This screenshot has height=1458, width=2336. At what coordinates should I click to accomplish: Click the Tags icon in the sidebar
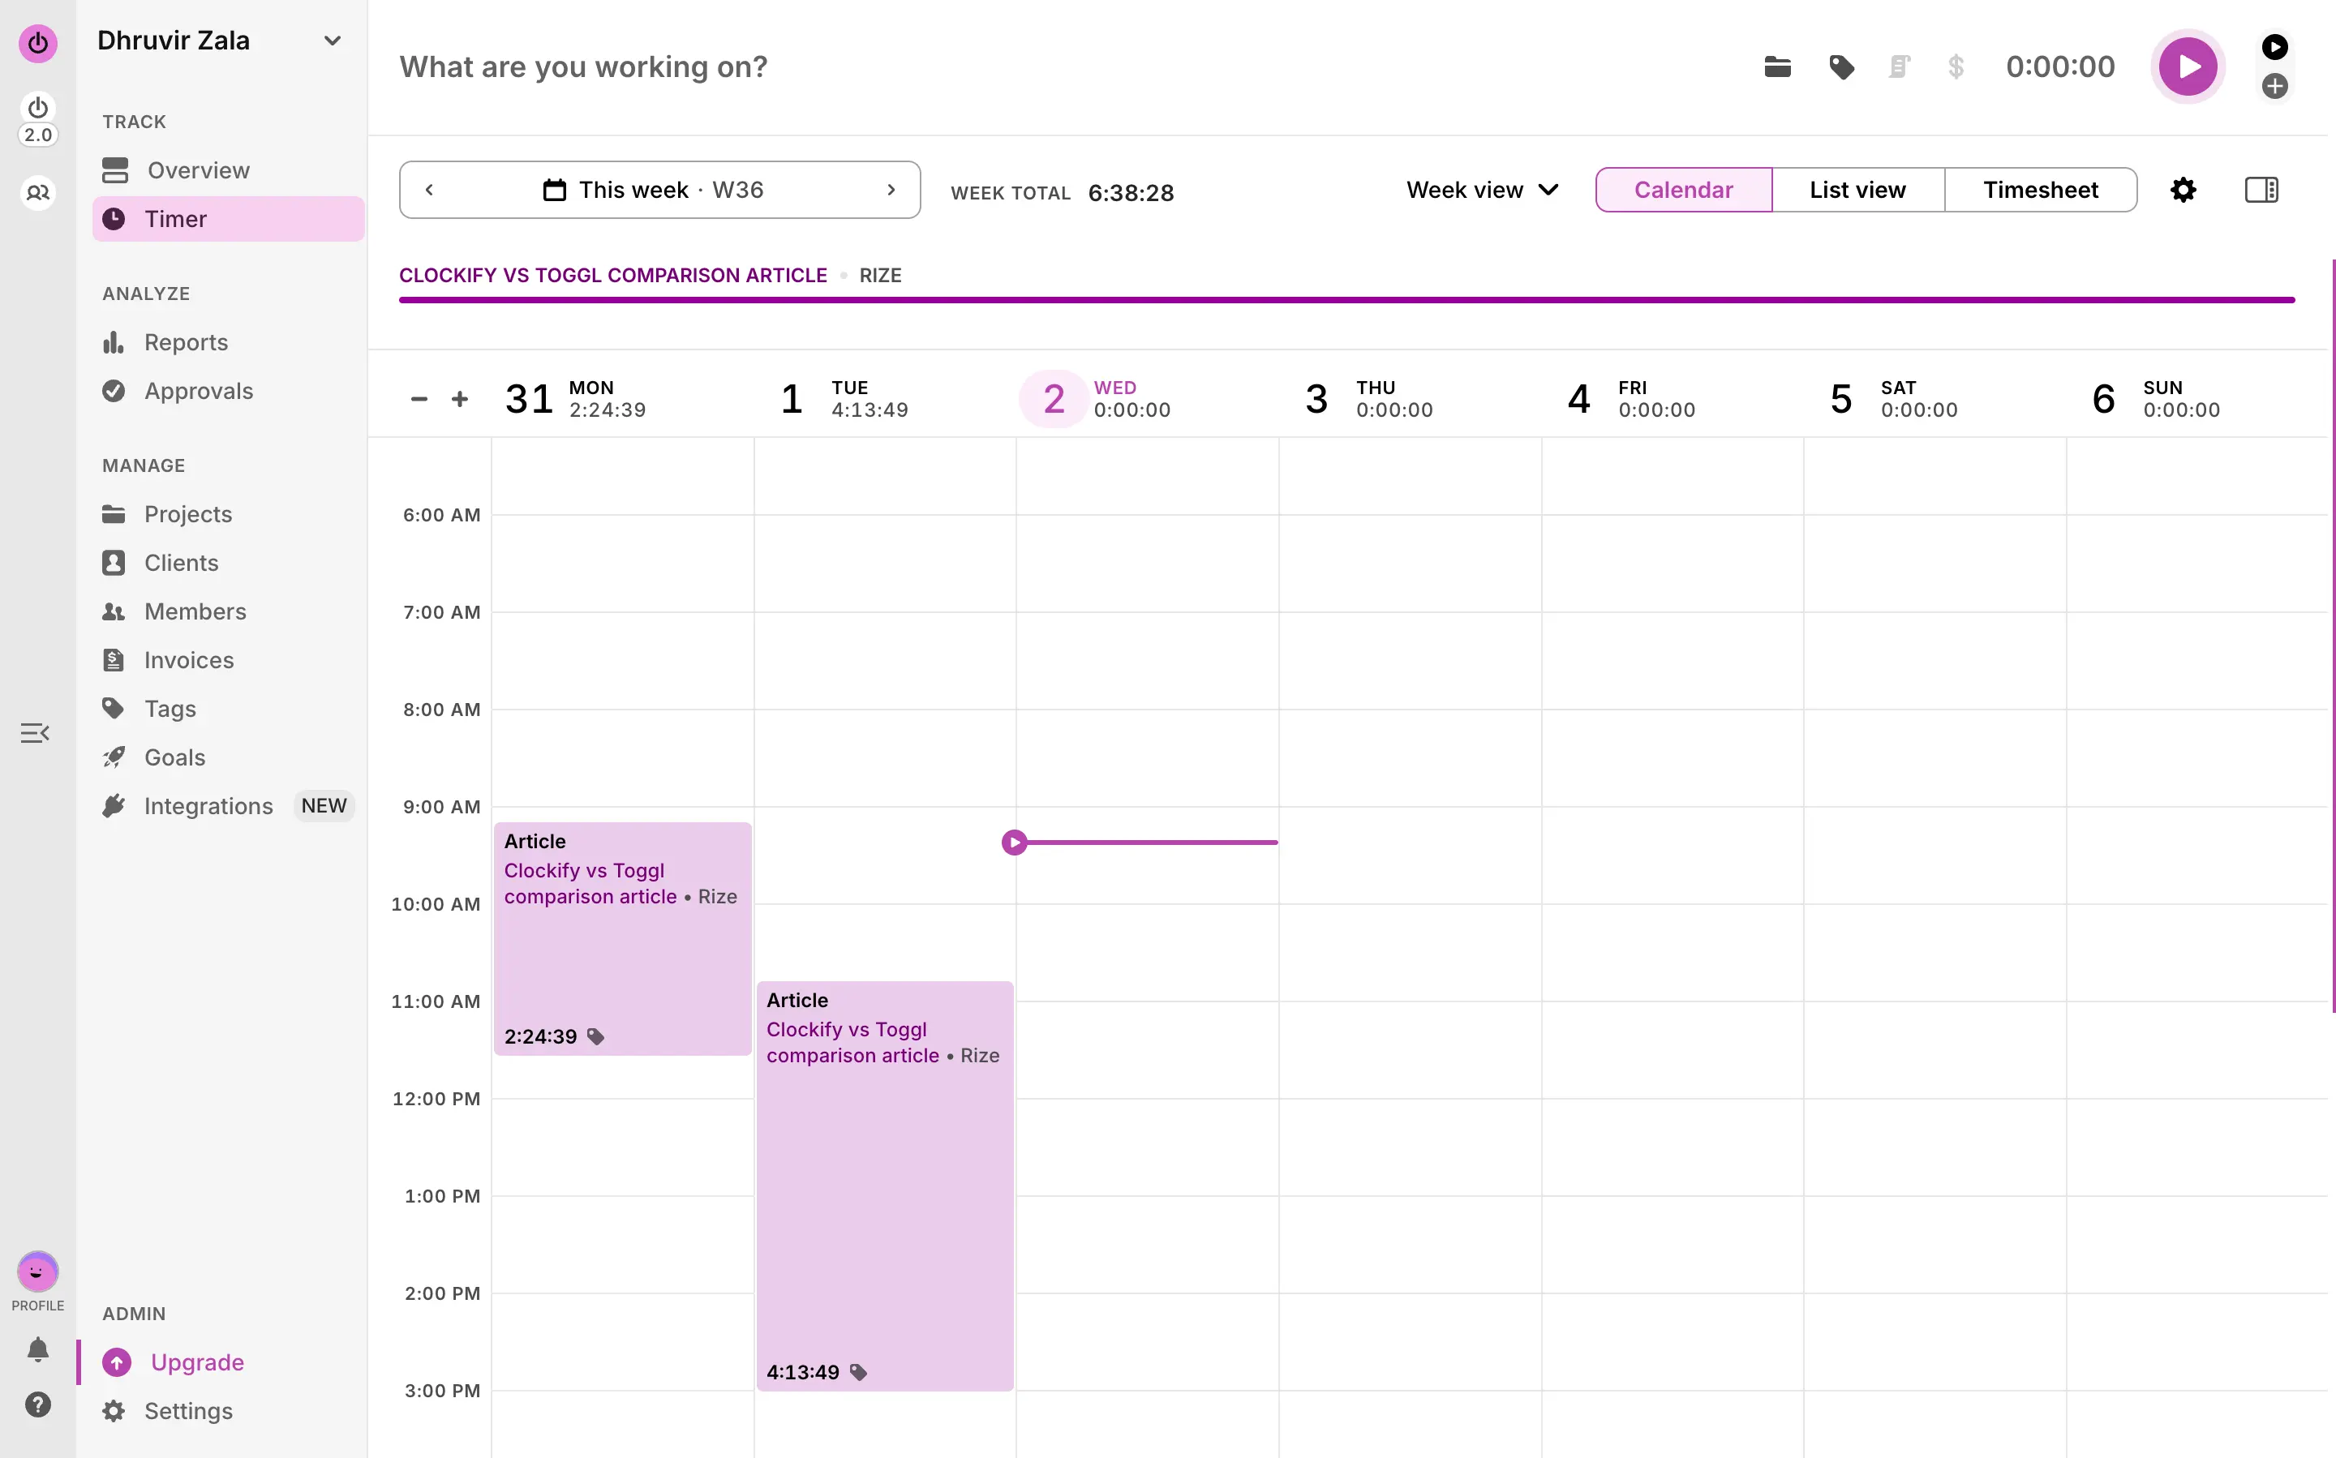point(114,709)
